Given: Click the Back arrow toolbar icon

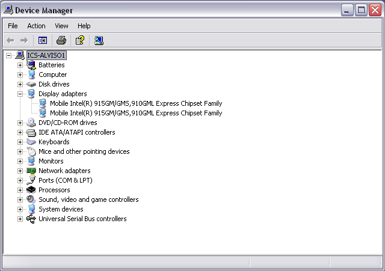Looking at the screenshot, I should point(10,40).
